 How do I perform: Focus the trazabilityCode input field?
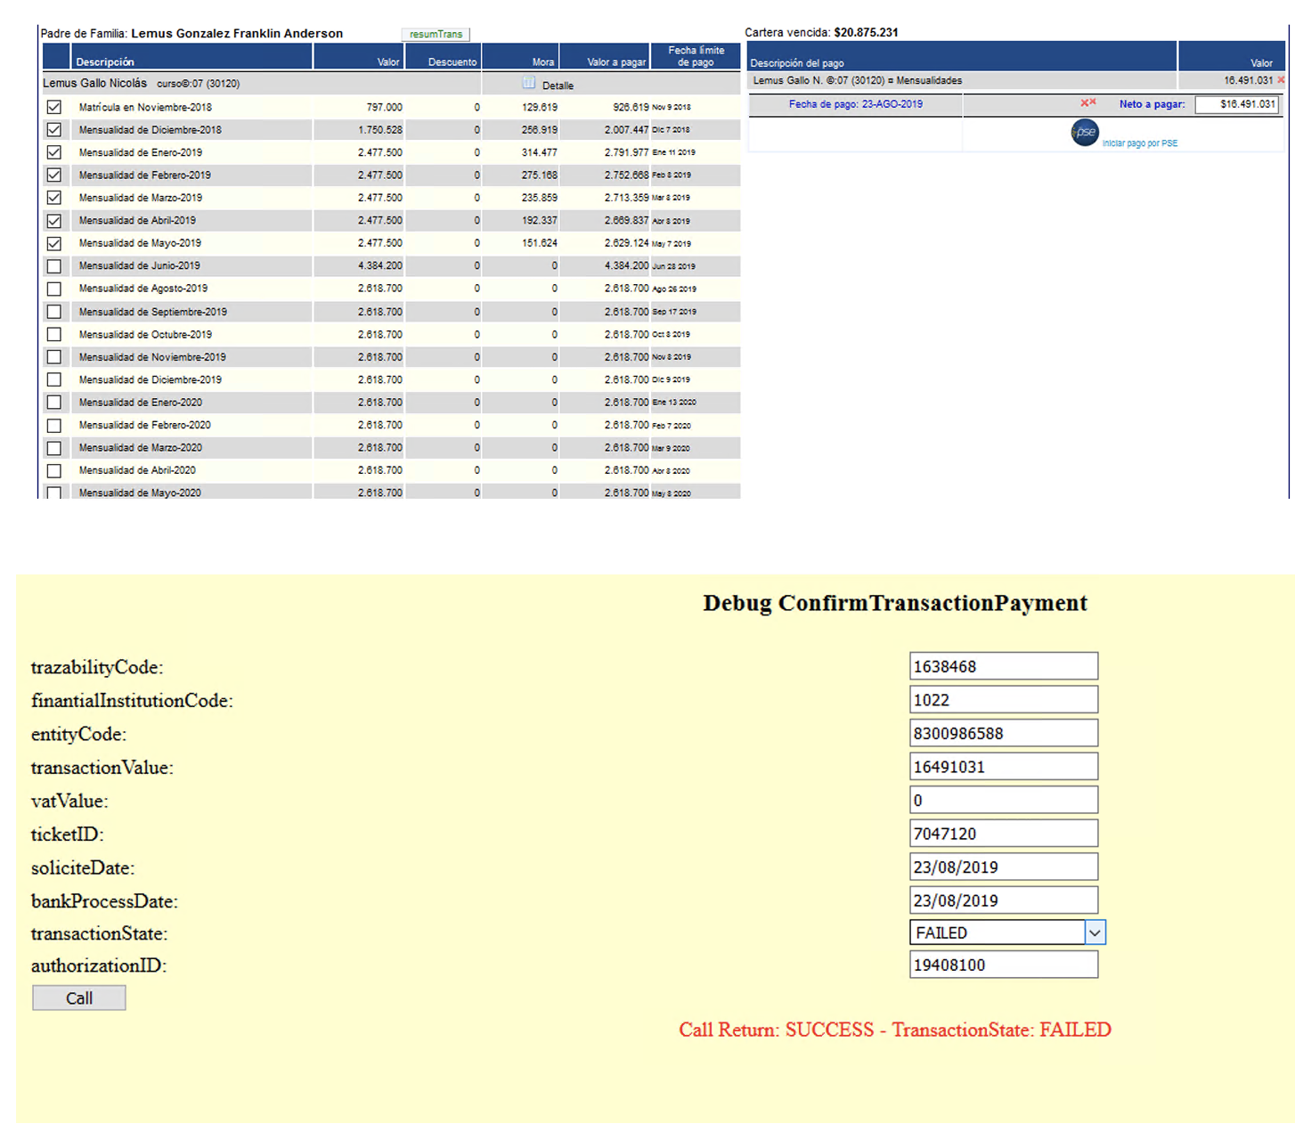coord(1004,666)
